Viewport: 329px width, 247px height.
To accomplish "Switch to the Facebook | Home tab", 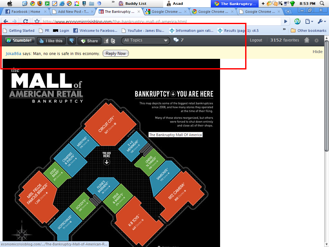I will click(x=25, y=12).
